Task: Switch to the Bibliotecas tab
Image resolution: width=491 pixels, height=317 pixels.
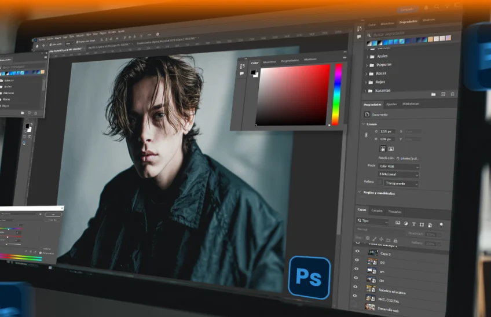Action: tap(411, 104)
